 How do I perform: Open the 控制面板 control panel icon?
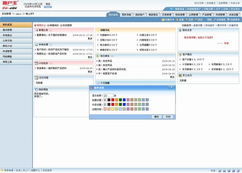coord(215,19)
